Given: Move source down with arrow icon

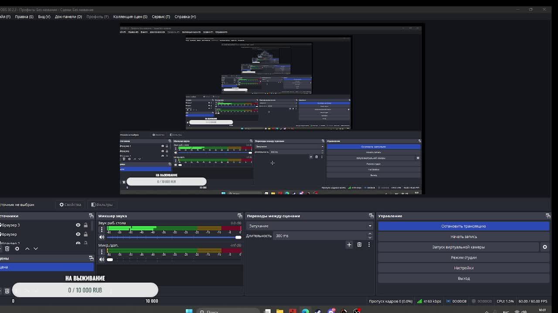Looking at the screenshot, I should click(36, 249).
